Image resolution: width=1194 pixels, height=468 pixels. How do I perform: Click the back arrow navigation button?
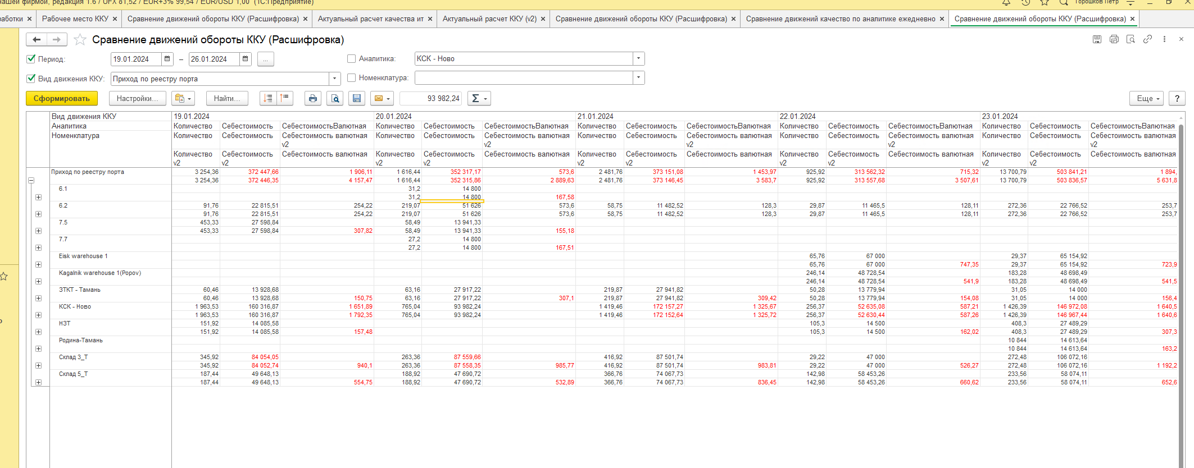(37, 40)
